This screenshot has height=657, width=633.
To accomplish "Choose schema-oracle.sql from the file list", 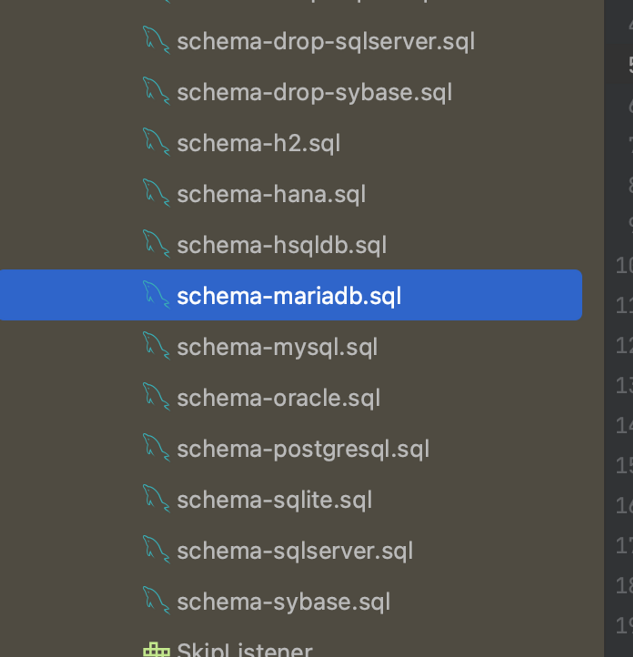I will click(279, 398).
